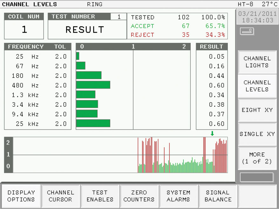Open the Channel Lights view
The height and width of the screenshot is (209, 279).
click(x=257, y=62)
